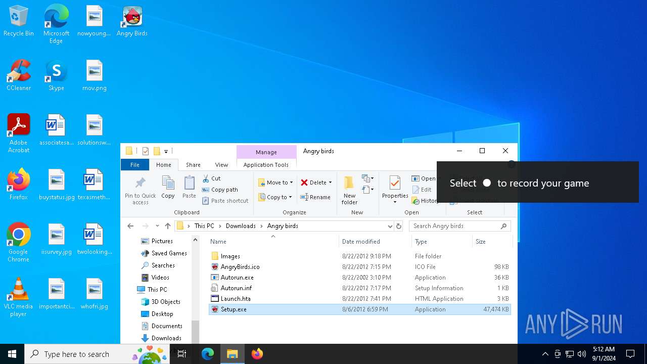This screenshot has height=364, width=647.
Task: Sort by Type column header
Action: pyautogui.click(x=442, y=242)
